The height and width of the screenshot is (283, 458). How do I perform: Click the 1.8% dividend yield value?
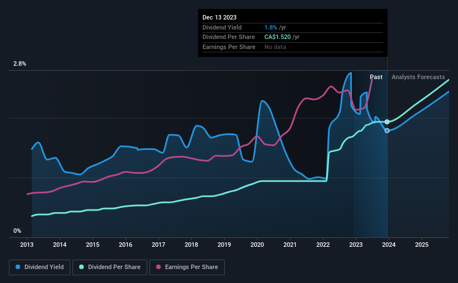(271, 27)
